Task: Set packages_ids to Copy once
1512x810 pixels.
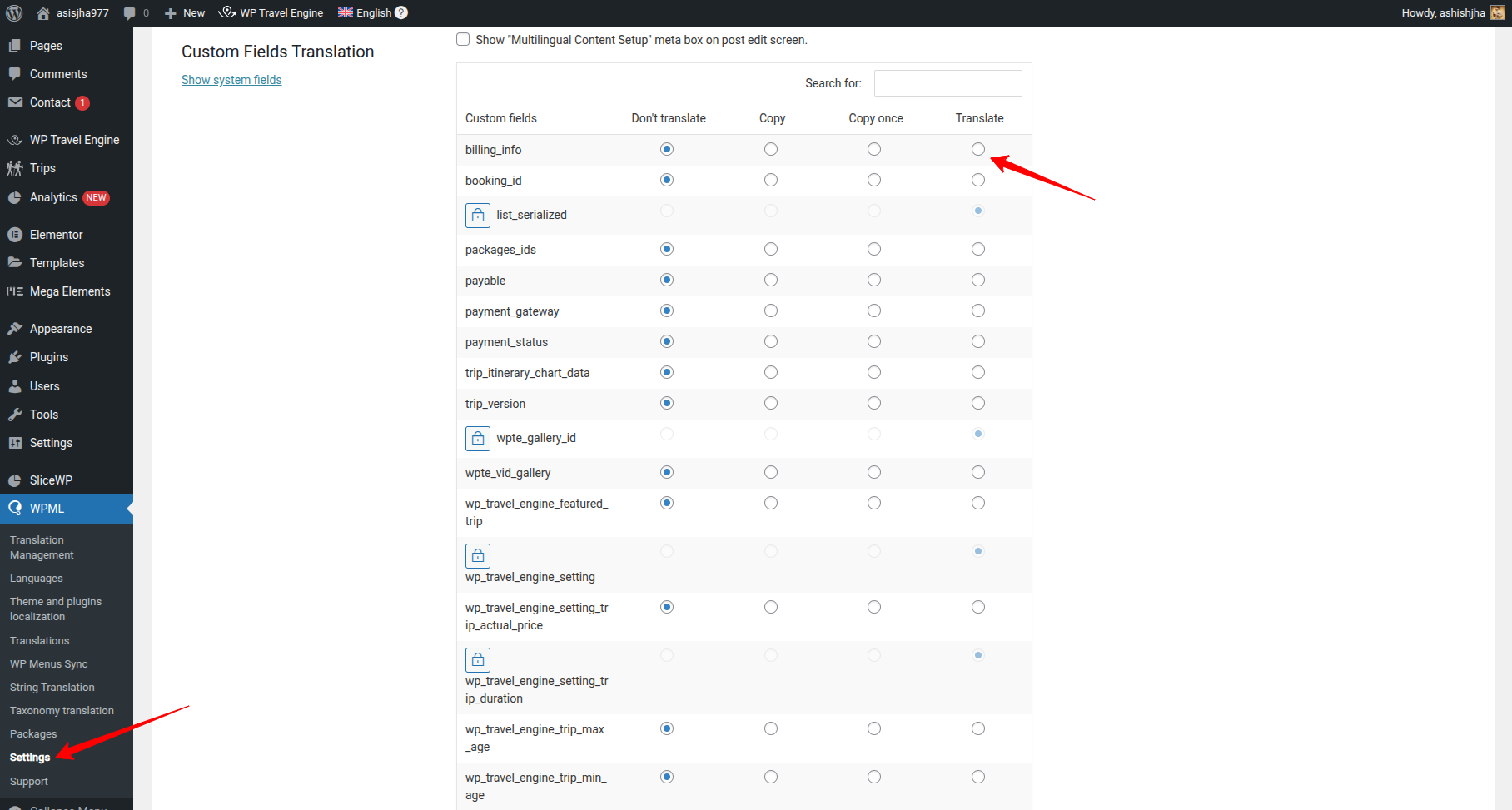Action: click(x=874, y=249)
